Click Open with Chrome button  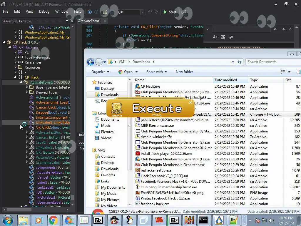pyautogui.click(x=126, y=72)
